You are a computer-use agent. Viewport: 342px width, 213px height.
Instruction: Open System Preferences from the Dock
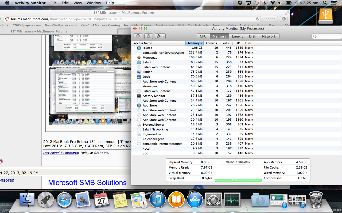pyautogui.click(x=213, y=200)
